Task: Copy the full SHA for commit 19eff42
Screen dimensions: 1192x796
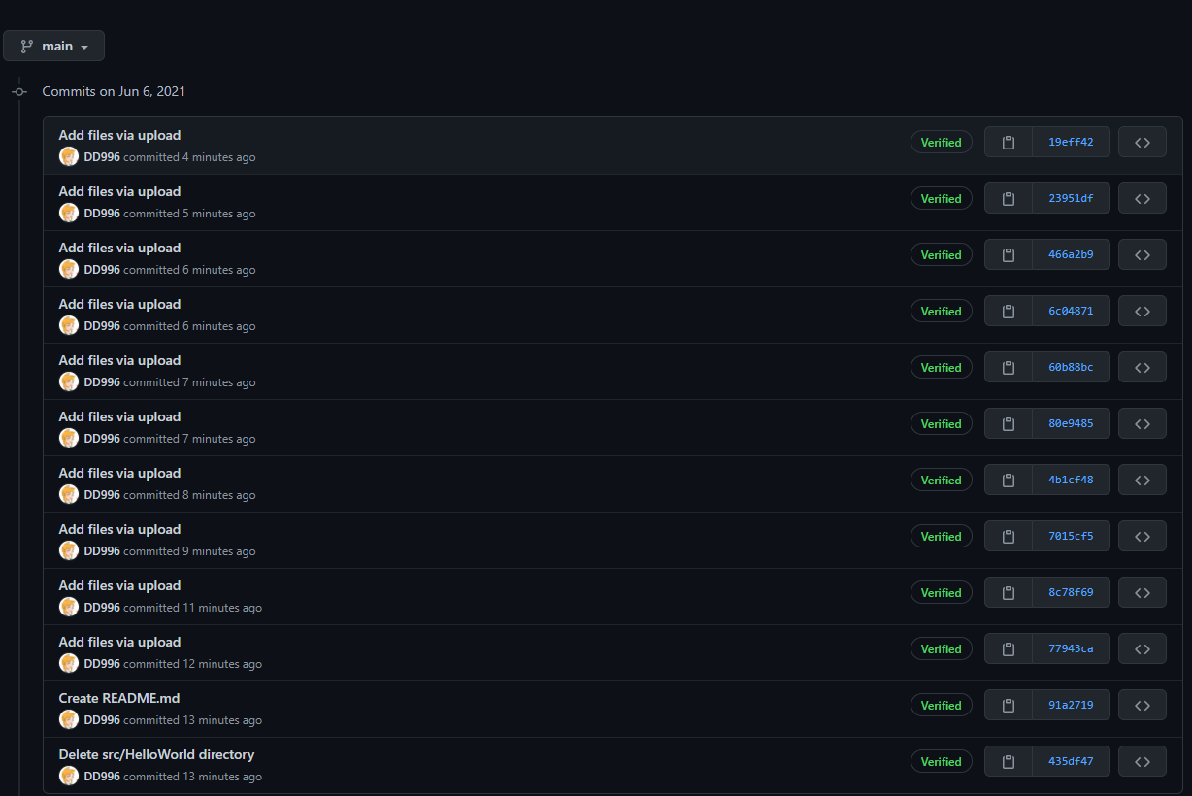Action: pos(1008,142)
